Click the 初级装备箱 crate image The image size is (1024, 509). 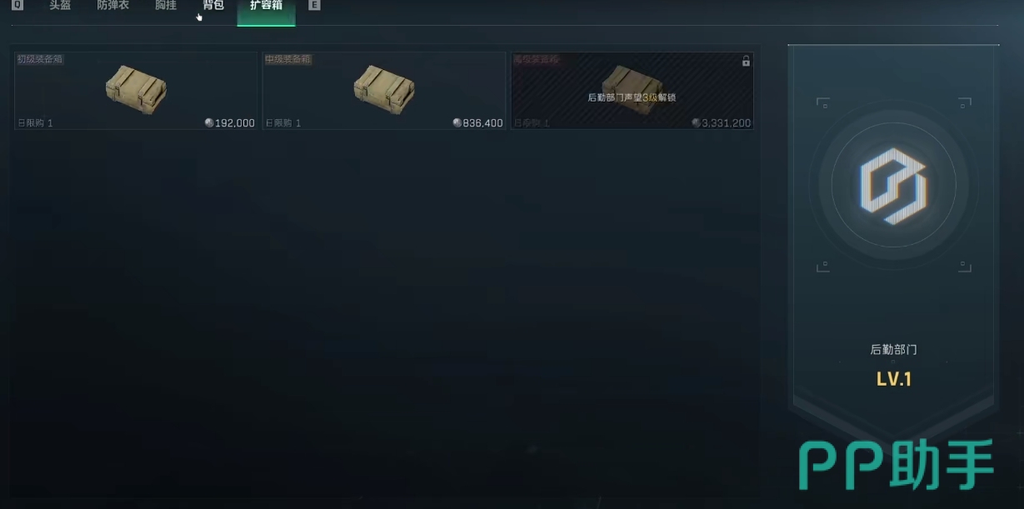click(x=136, y=89)
